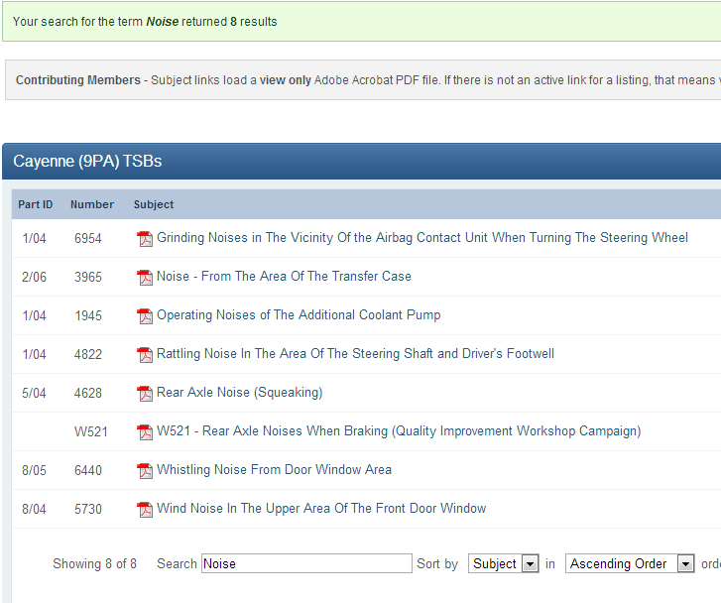Open Noise From The Transfer Case link

point(284,277)
